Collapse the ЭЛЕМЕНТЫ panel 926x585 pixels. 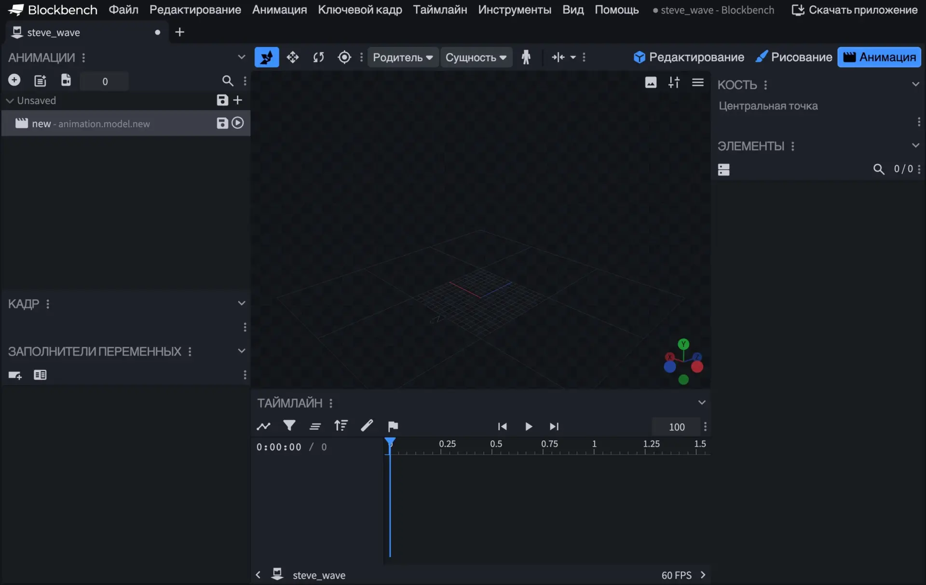click(x=915, y=145)
